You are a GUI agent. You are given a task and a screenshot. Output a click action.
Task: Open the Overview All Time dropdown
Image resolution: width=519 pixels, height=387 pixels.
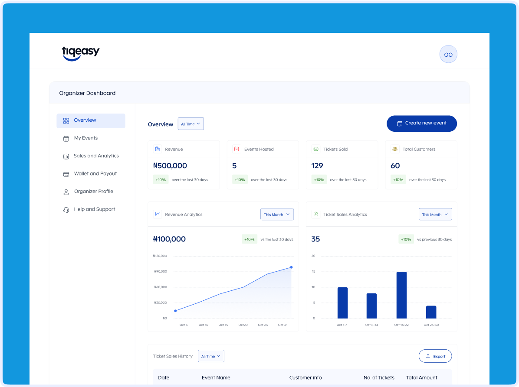[x=191, y=124]
